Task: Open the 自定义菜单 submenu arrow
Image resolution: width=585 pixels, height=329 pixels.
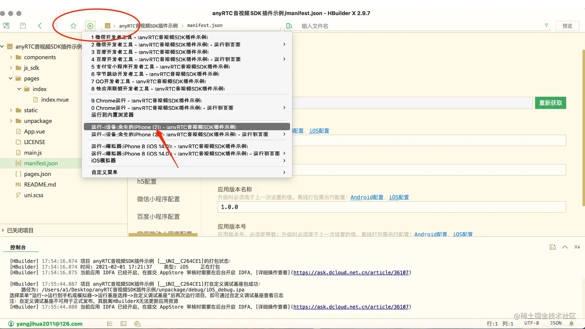Action: [284, 172]
